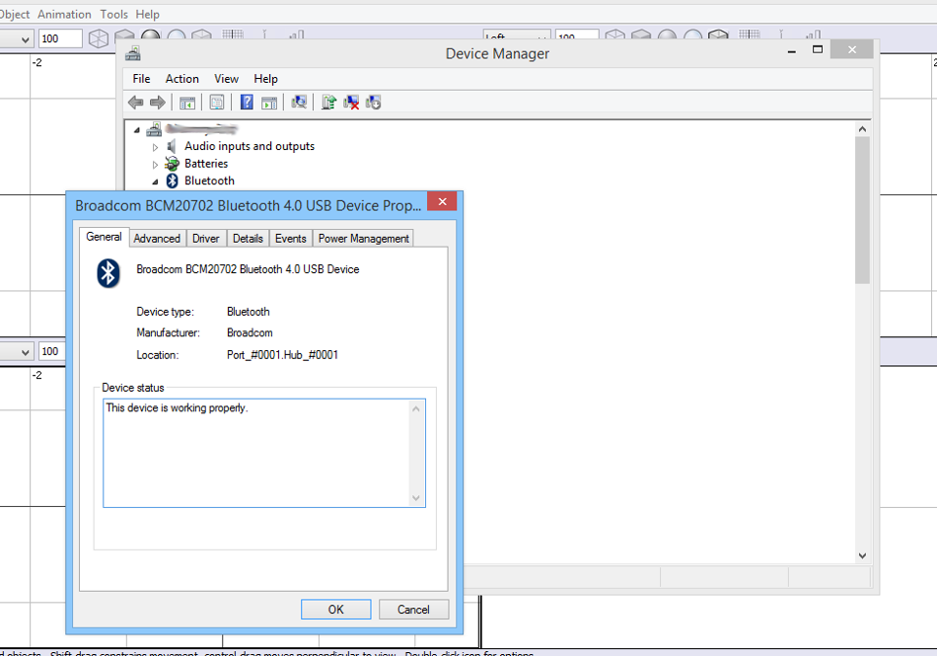Image resolution: width=937 pixels, height=656 pixels.
Task: Click 'This device is working properly.' text
Action: coord(177,408)
